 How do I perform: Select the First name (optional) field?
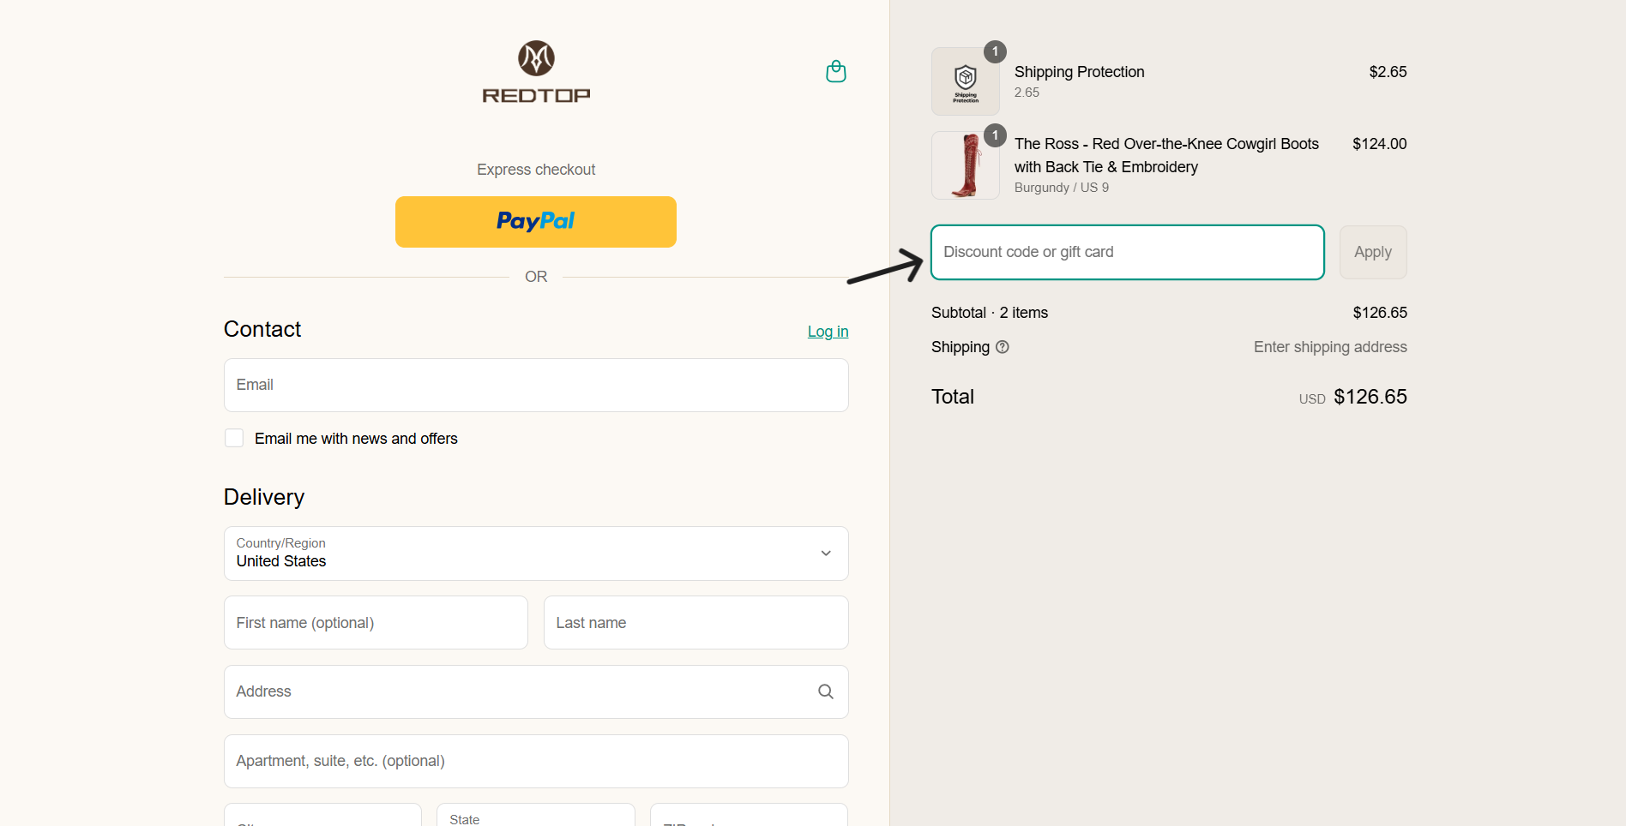376,623
